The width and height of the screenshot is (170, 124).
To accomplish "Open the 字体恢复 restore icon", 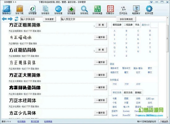I will pyautogui.click(x=58, y=10).
